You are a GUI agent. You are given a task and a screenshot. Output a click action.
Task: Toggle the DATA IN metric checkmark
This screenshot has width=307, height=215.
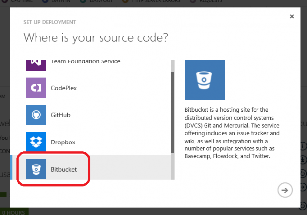pyautogui.click(x=45, y=1)
